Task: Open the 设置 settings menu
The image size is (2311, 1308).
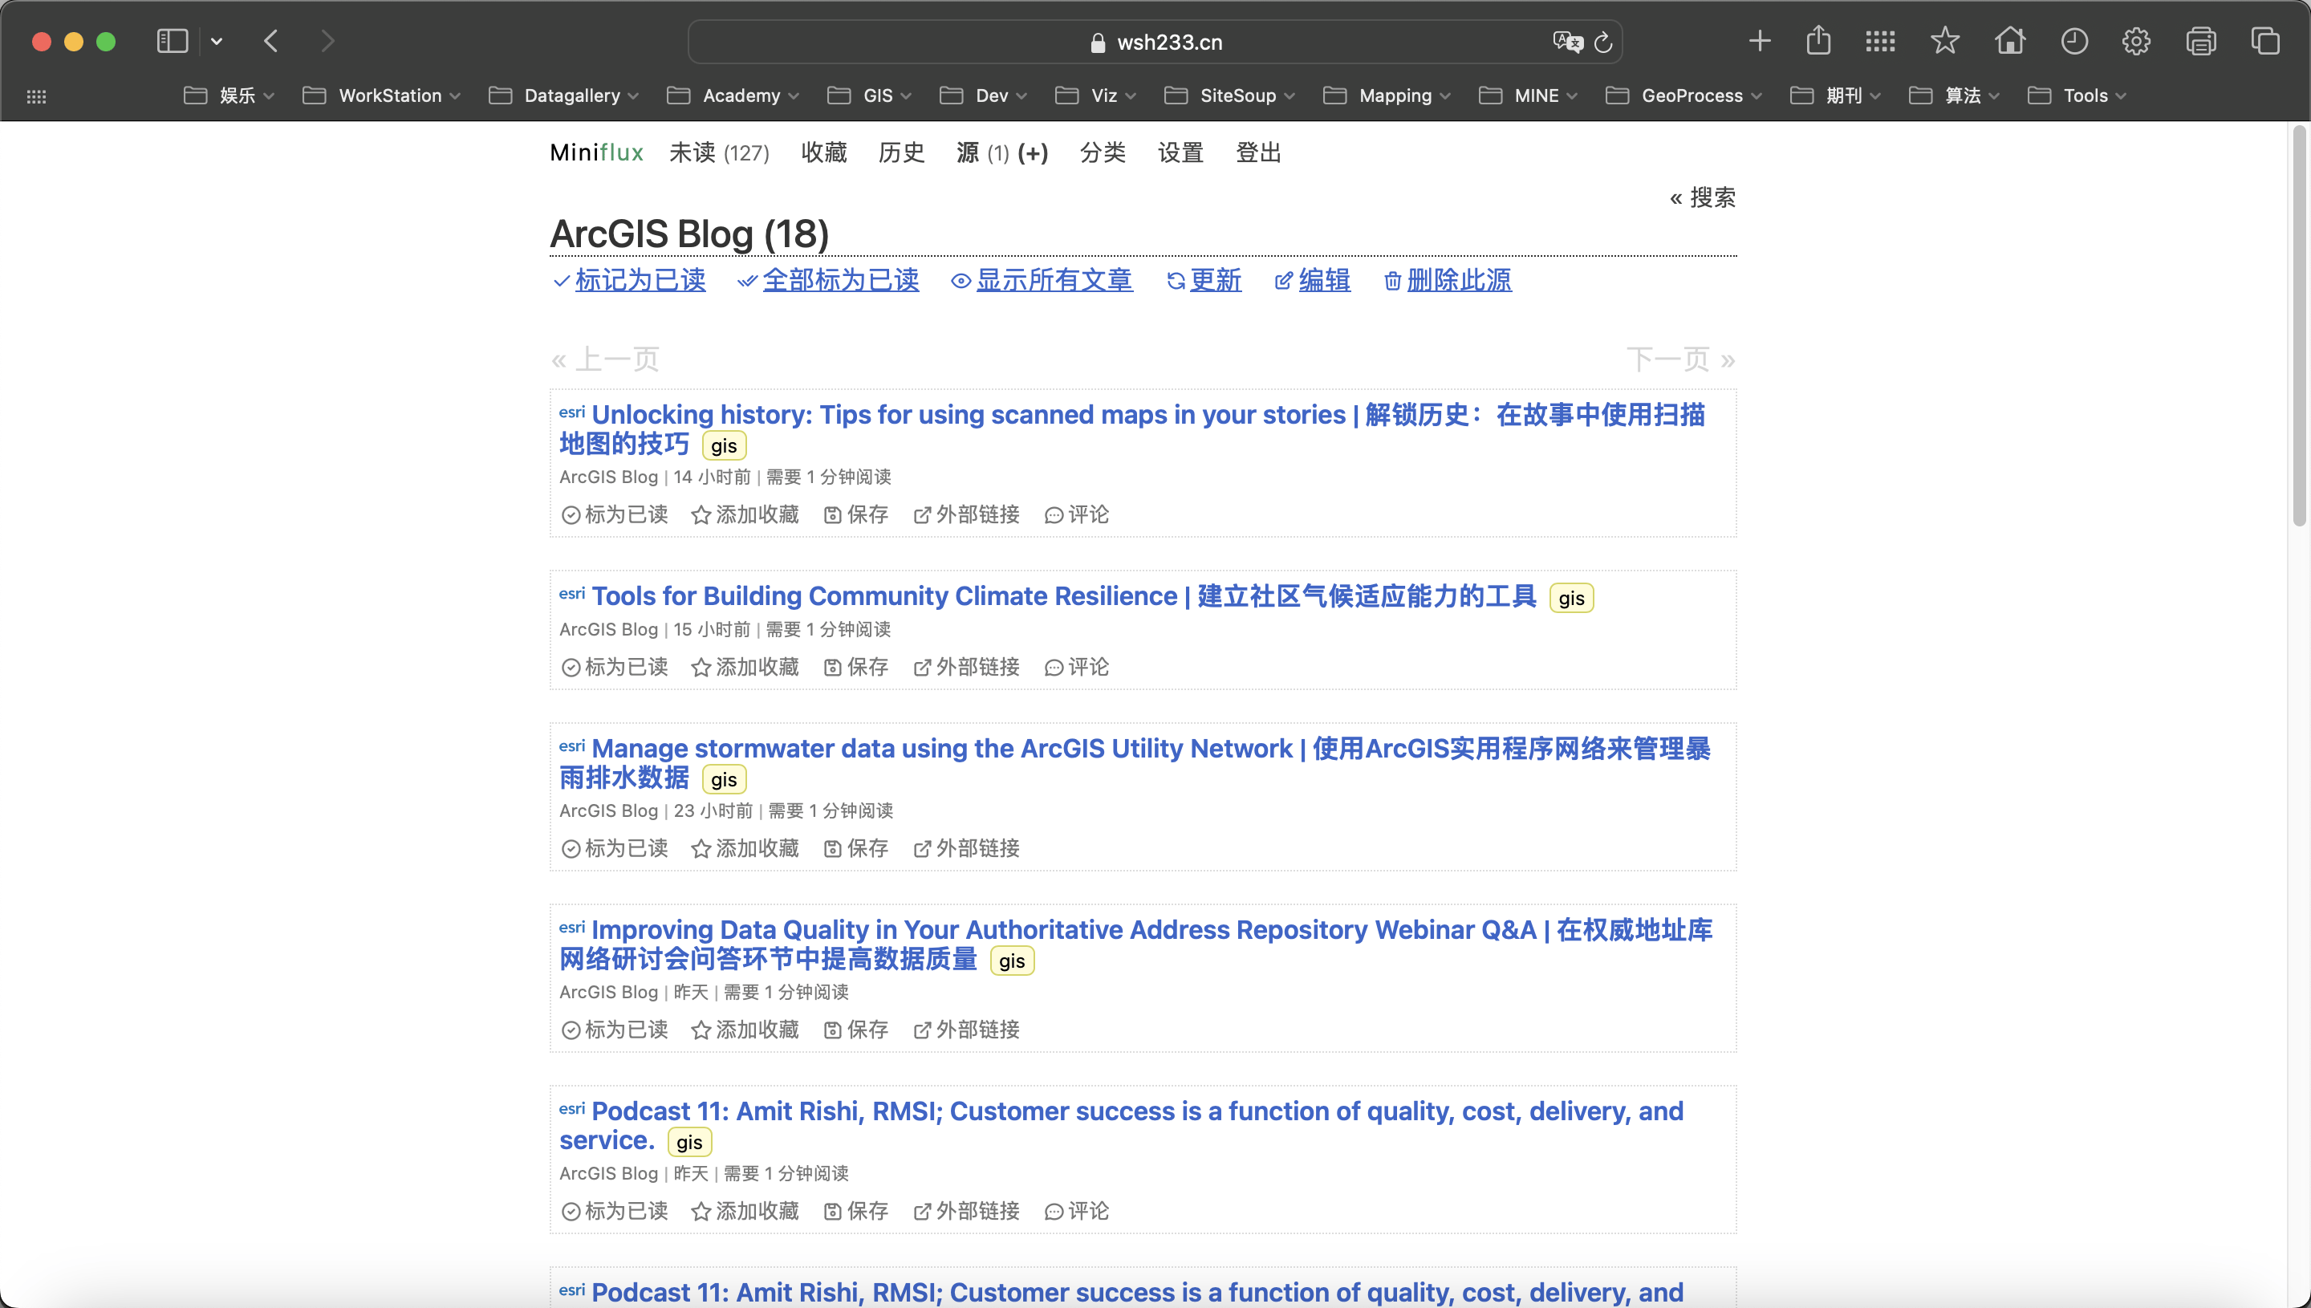Action: [1180, 152]
